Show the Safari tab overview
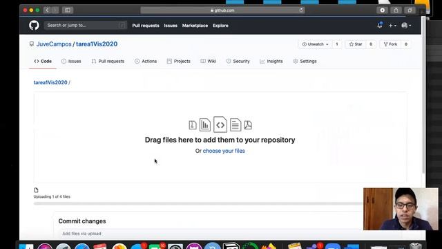Image resolution: width=442 pixels, height=249 pixels. tap(410, 10)
